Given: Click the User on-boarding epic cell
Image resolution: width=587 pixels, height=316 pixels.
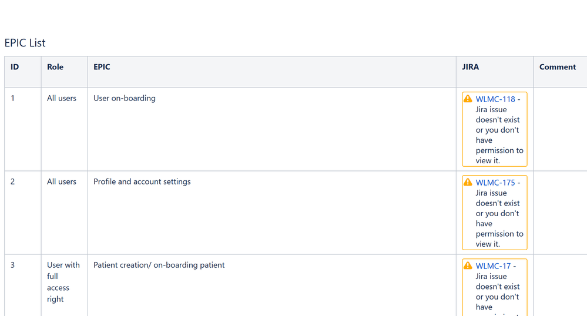Looking at the screenshot, I should [x=272, y=129].
